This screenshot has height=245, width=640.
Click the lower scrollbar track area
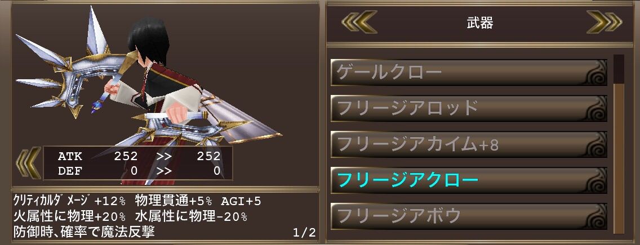coord(619,158)
